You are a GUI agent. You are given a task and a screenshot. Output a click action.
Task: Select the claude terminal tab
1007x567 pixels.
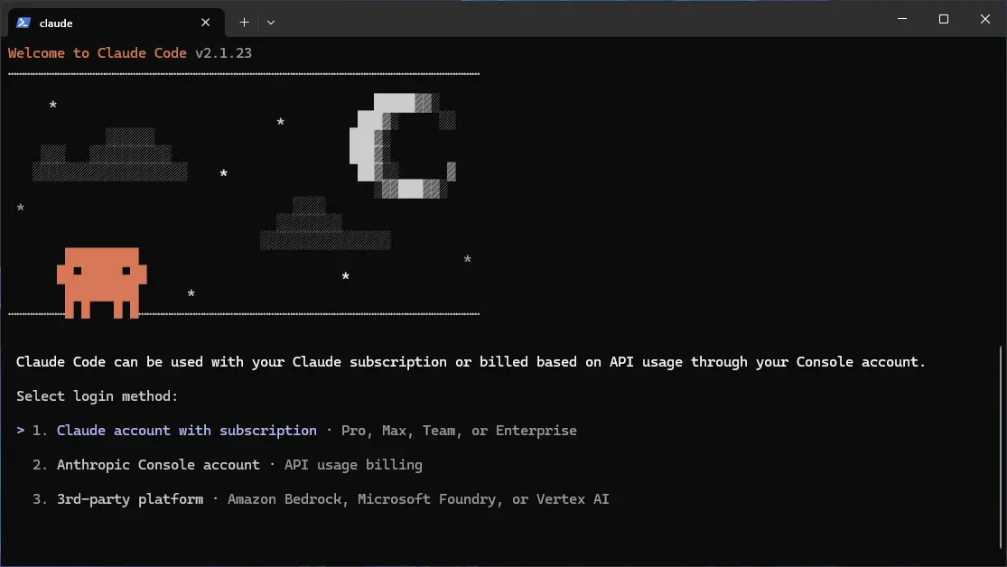coord(108,23)
